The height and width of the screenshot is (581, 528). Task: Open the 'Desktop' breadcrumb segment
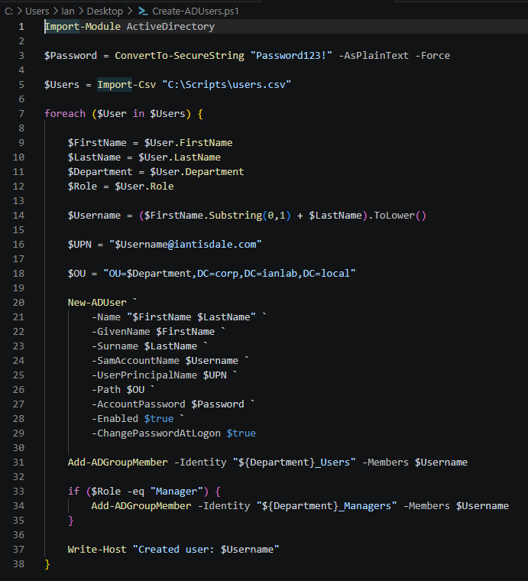coord(105,11)
